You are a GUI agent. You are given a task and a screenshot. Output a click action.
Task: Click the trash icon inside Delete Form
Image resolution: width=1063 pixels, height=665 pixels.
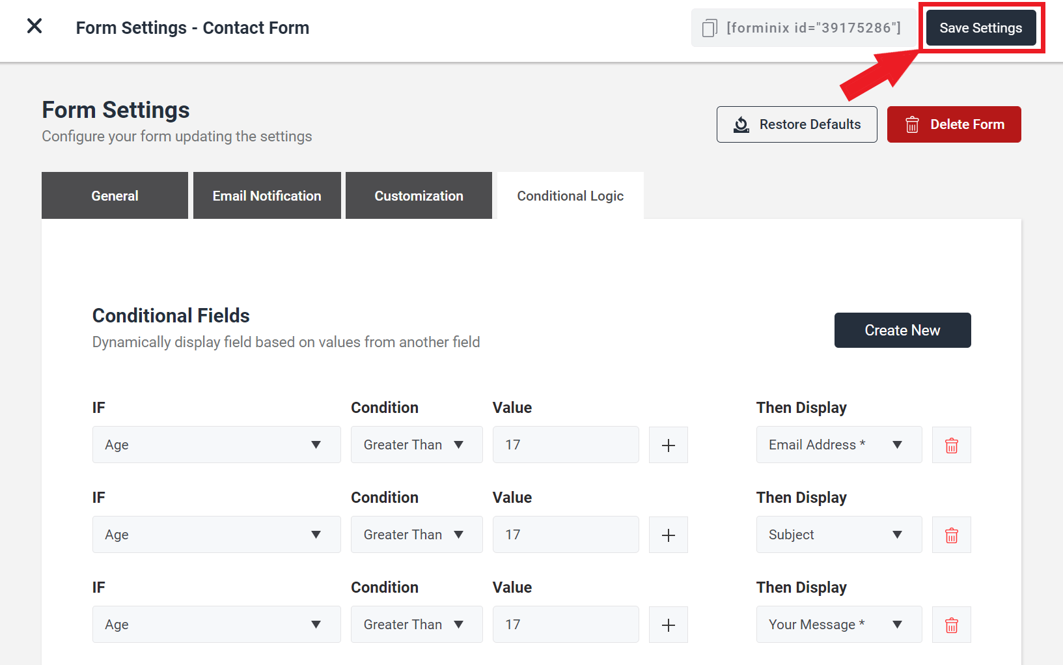(x=913, y=124)
